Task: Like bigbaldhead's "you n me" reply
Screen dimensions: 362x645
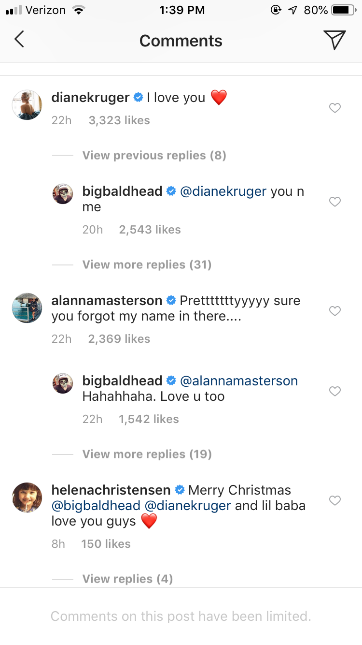Action: 334,202
